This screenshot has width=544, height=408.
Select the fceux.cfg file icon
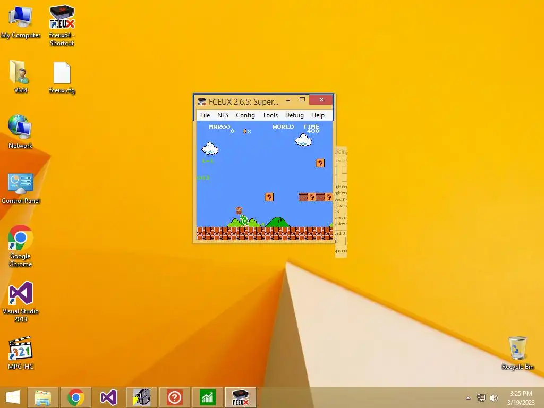coord(62,78)
